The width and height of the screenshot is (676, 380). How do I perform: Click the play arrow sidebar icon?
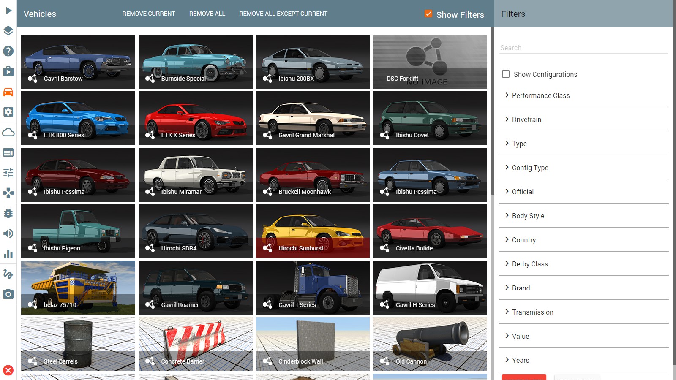(8, 10)
